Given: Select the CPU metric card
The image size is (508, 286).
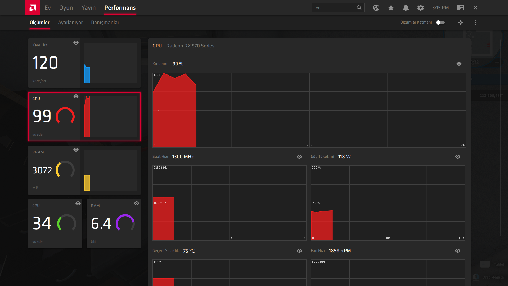Looking at the screenshot, I should tap(55, 224).
